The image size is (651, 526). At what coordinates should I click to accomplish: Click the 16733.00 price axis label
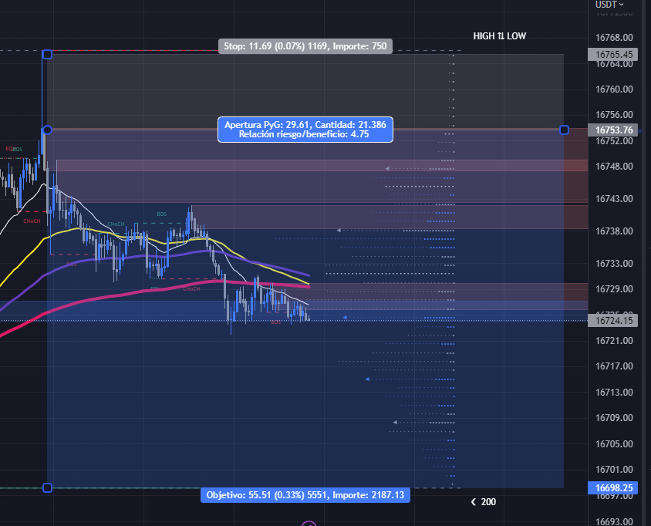614,264
